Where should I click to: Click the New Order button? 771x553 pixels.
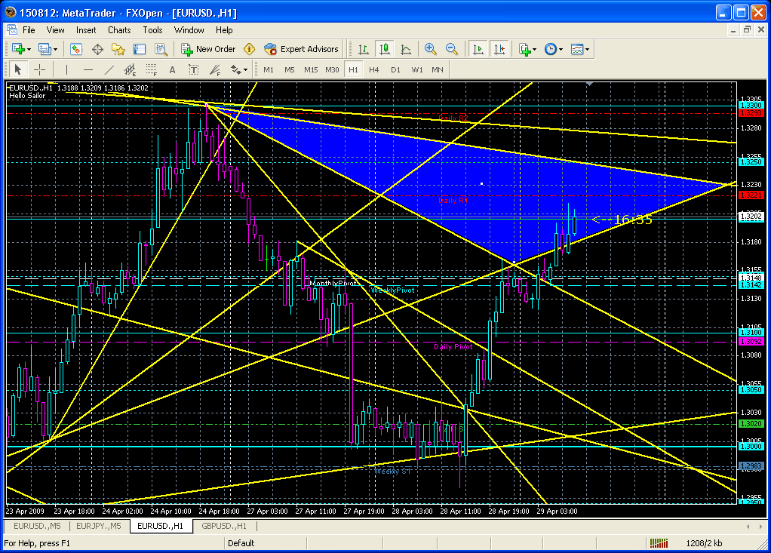pos(208,49)
